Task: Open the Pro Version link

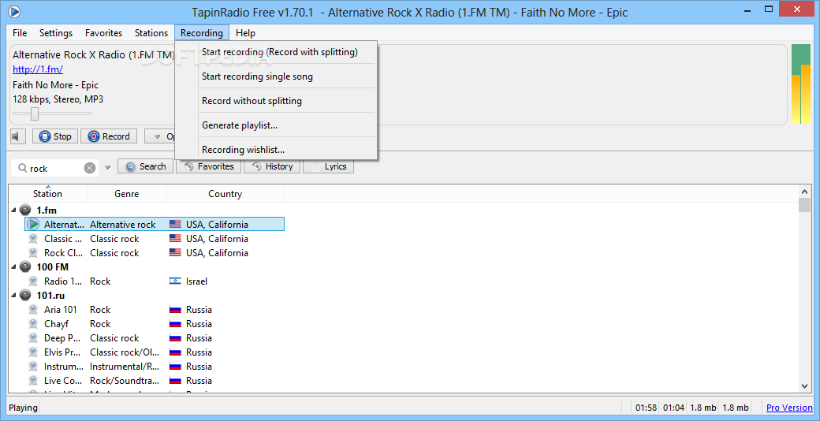Action: (x=789, y=408)
